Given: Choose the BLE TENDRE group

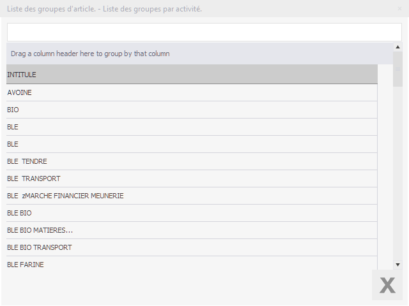Looking at the screenshot, I should coord(192,161).
